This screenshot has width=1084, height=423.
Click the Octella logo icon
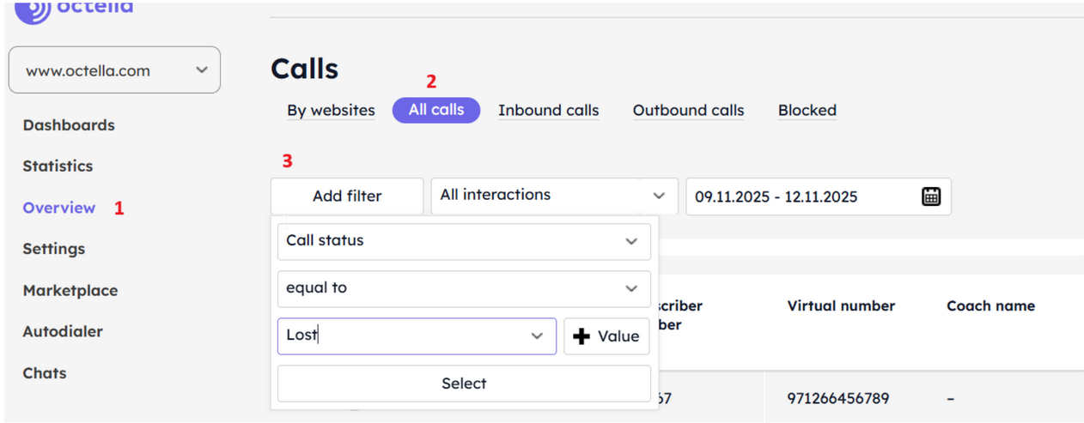[33, 9]
